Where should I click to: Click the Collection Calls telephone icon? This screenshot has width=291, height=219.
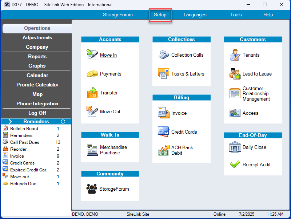click(163, 54)
